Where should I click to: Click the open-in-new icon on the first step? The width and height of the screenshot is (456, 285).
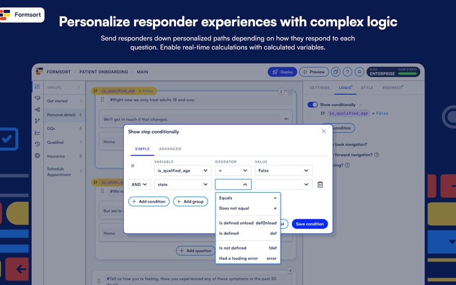(x=290, y=92)
